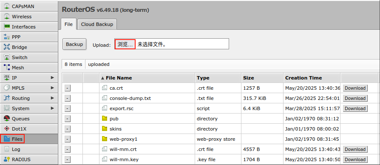Open the Queues menu item

pos(29,119)
